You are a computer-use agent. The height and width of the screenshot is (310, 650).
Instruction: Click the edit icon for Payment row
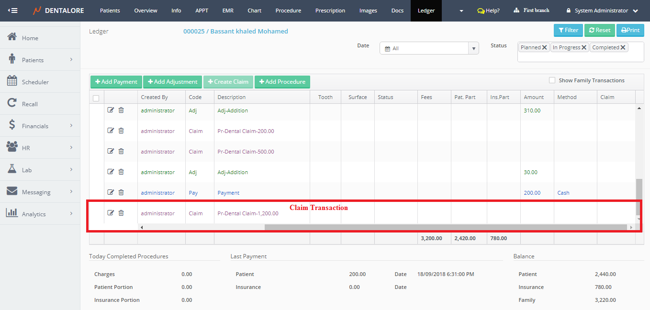coord(111,192)
